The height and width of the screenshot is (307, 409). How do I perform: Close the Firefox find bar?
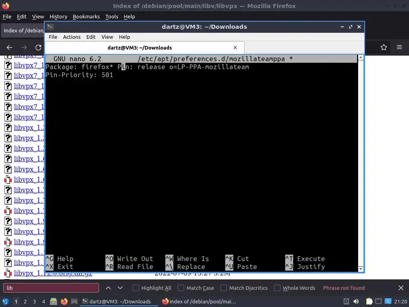pos(401,288)
